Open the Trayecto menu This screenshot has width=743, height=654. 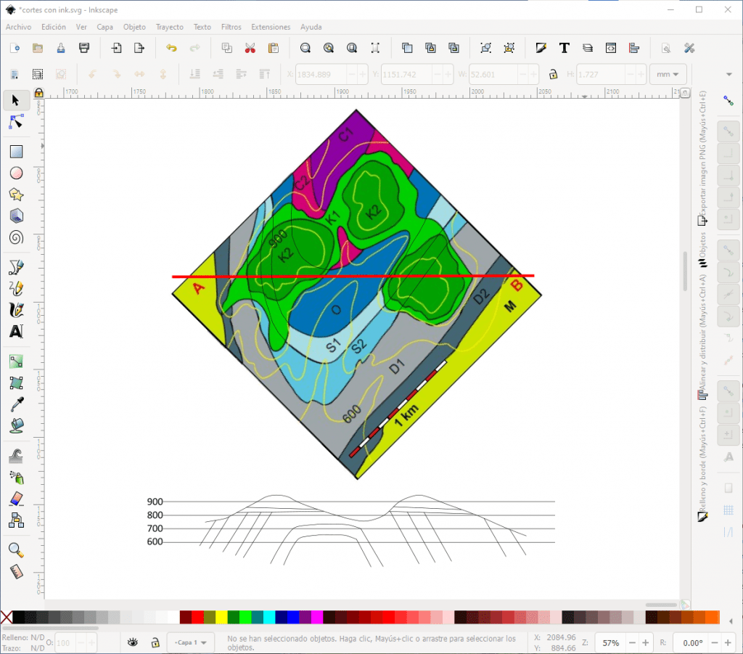[x=170, y=27]
